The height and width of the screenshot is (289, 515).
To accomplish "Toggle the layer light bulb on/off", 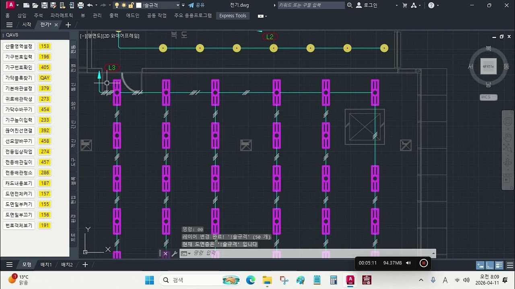I will (117, 6).
